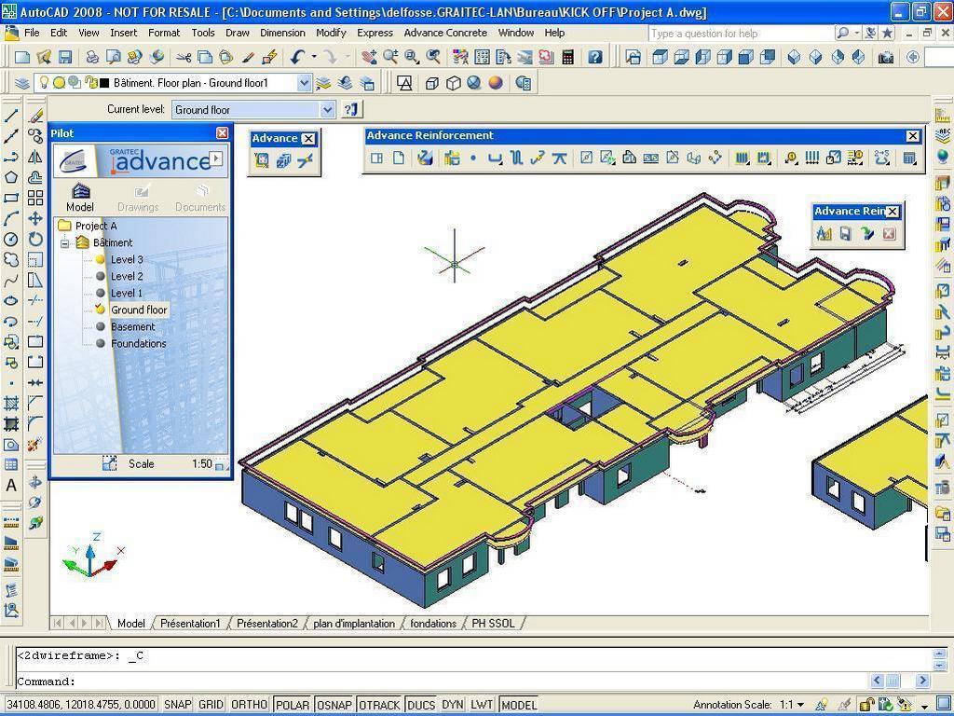Image resolution: width=954 pixels, height=716 pixels.
Task: Click the Undo arrow icon
Action: [x=297, y=58]
